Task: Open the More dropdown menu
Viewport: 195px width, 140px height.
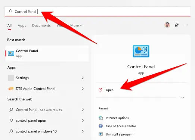Action: [x=76, y=25]
